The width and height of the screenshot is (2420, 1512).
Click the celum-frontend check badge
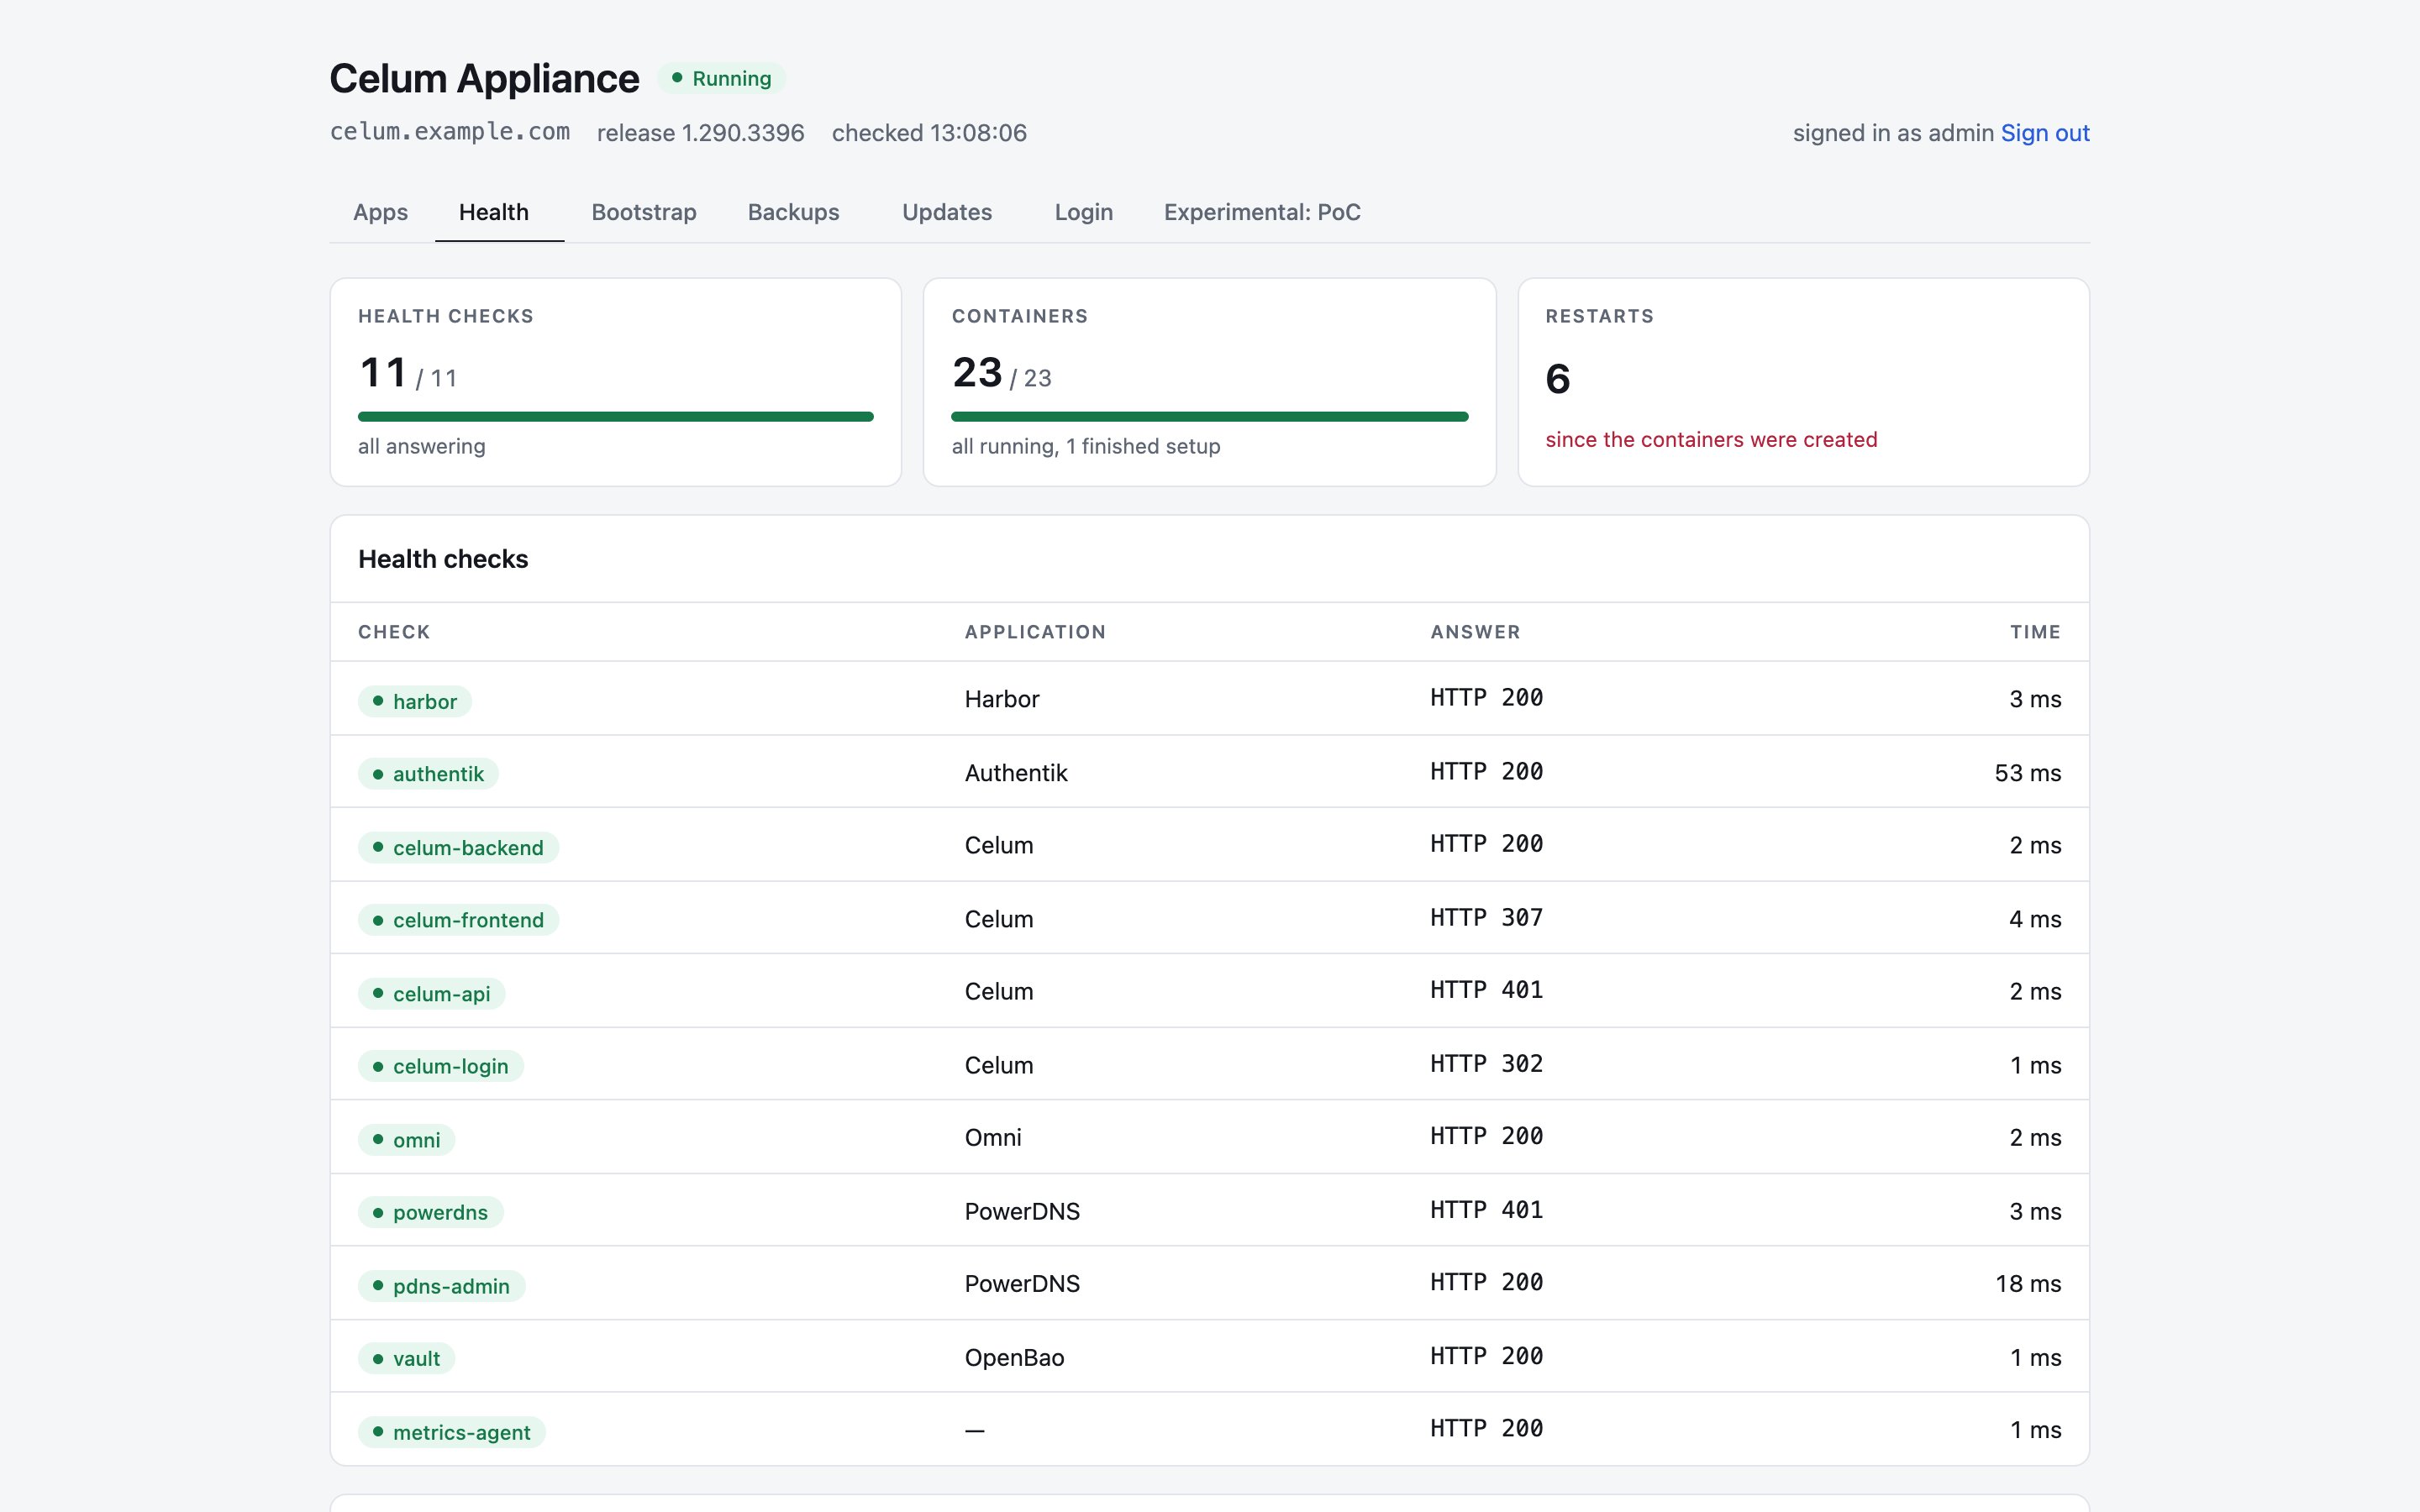click(x=458, y=920)
